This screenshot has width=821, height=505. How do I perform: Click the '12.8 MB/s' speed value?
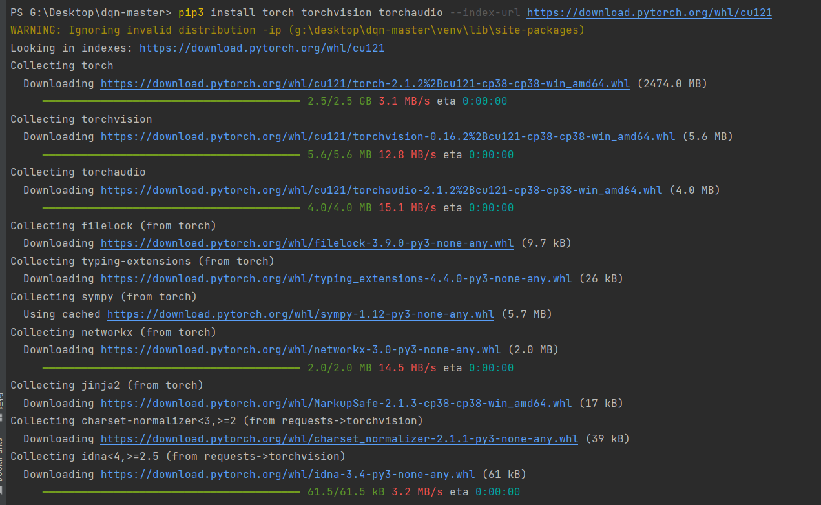[407, 154]
